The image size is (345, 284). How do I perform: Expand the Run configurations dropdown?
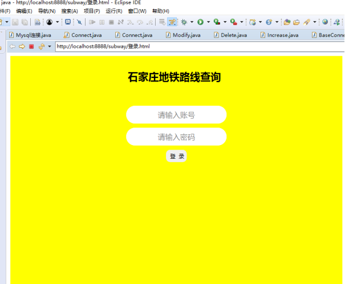pos(208,22)
